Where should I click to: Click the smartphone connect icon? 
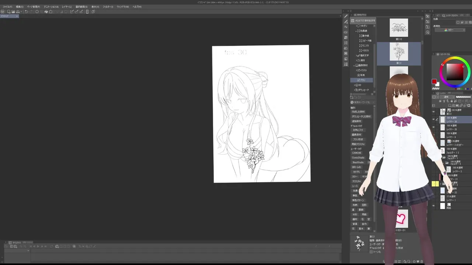coord(88,12)
